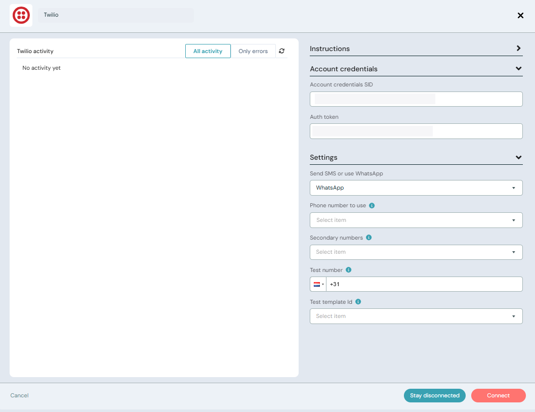Click the Test number input with +31
Screen dimensions: 535x412
[424, 284]
